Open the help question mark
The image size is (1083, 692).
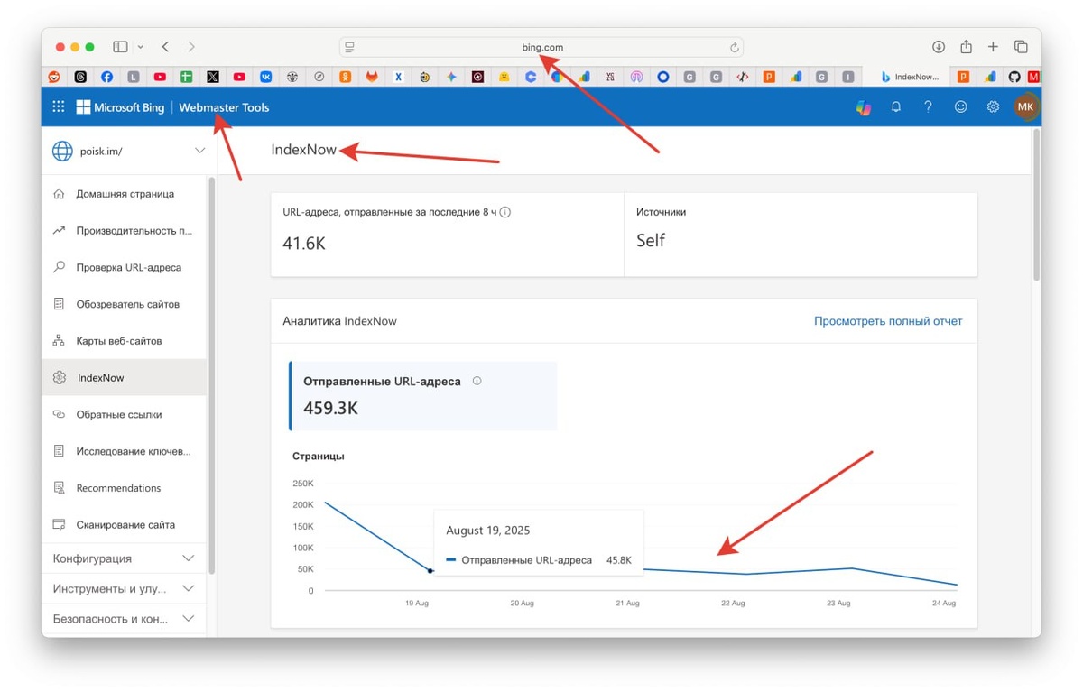928,106
